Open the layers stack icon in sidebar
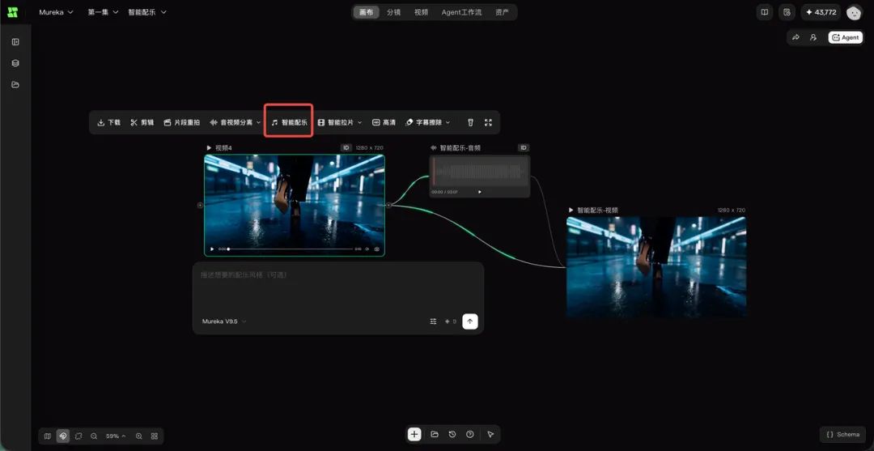This screenshot has width=874, height=451. [15, 63]
